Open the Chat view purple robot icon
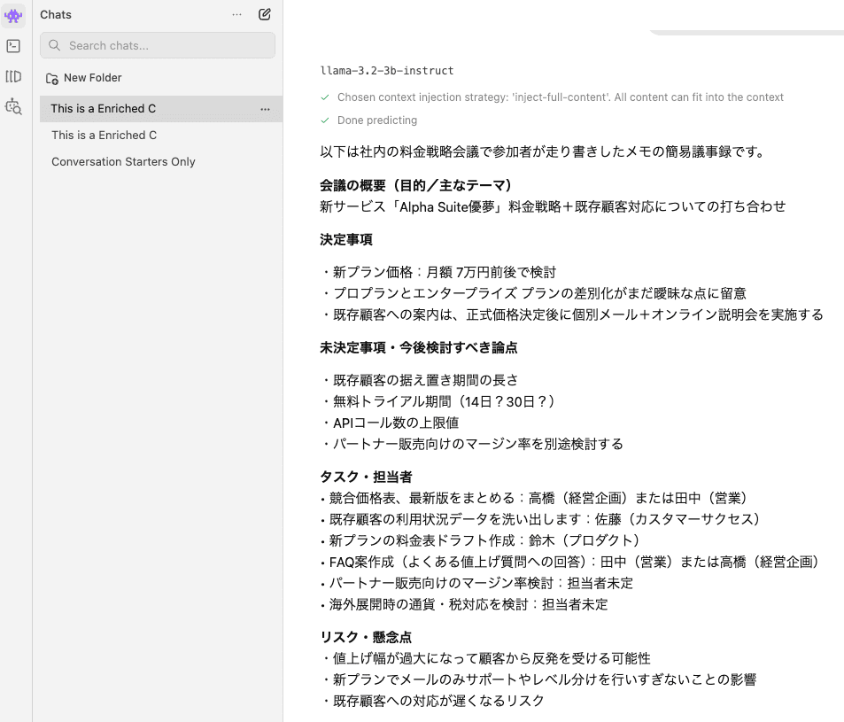Viewport: 844px width, 722px height. tap(13, 15)
